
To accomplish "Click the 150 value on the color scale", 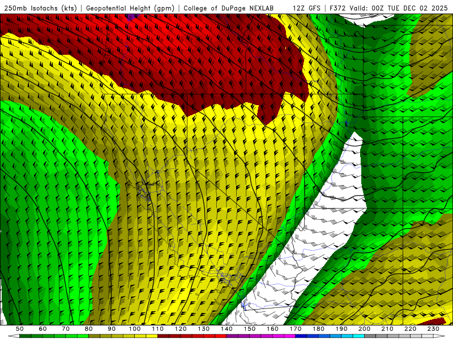I will [250, 329].
